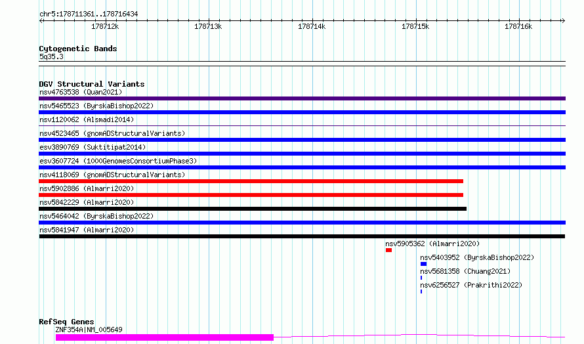Open the esv3890769 (Suktitipat2014) label
The image size is (584, 344).
click(x=93, y=147)
